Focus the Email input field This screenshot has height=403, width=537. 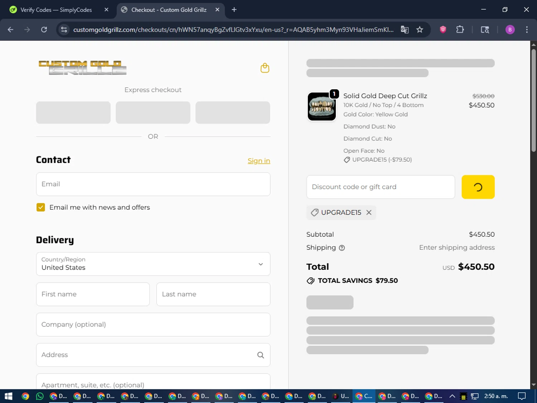coord(153,184)
